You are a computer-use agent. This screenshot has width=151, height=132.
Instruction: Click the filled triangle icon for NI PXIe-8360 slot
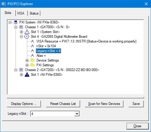coord(27,75)
